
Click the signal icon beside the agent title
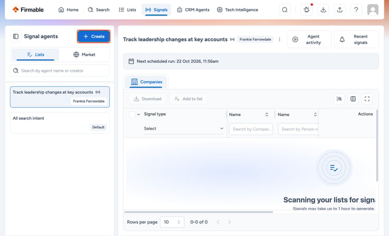232,39
